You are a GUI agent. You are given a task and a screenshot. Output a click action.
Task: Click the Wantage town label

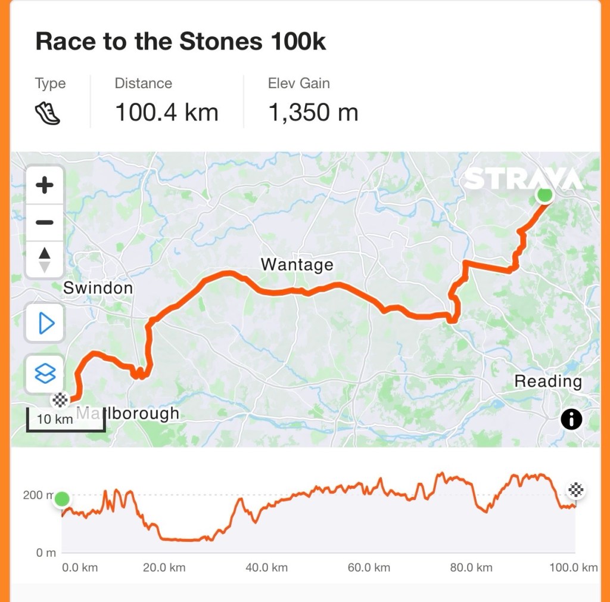pos(297,265)
